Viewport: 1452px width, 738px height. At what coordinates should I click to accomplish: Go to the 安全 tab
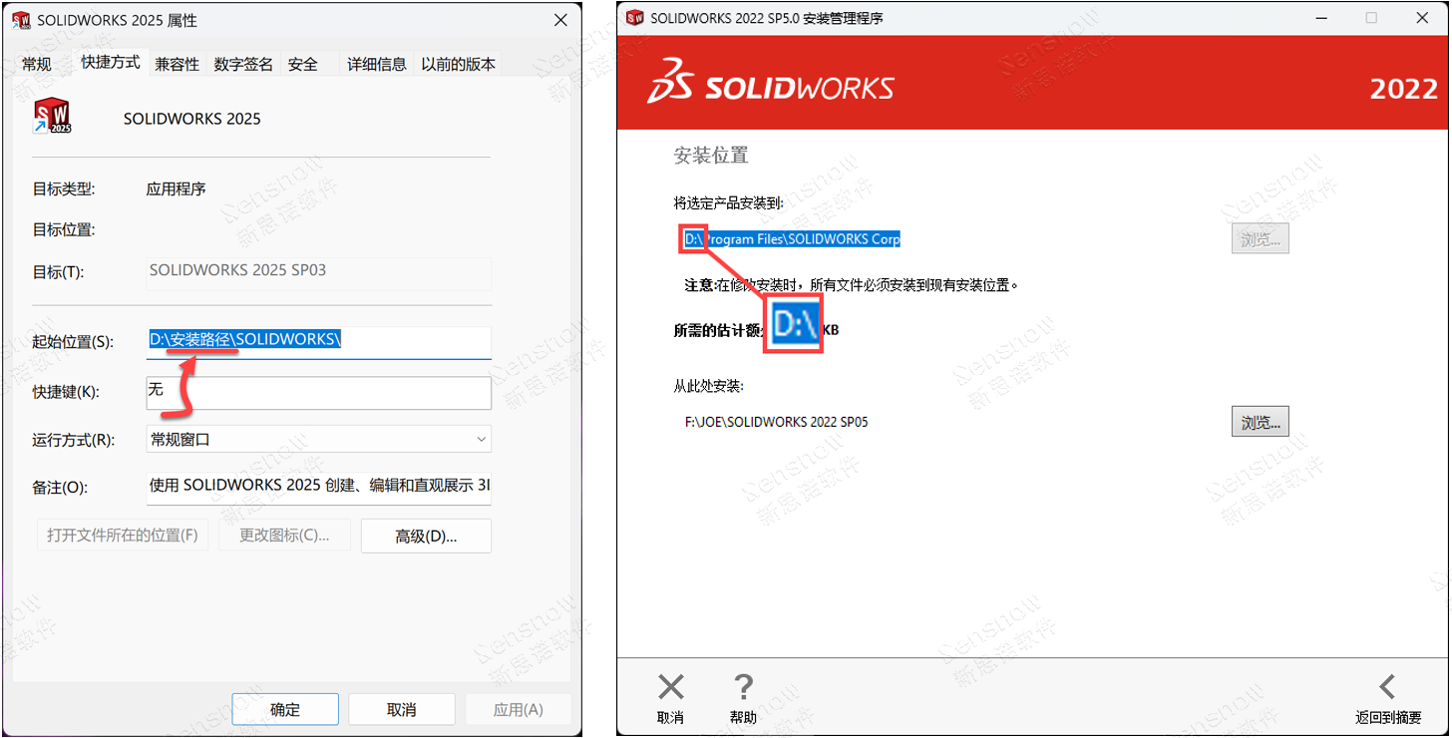[303, 64]
